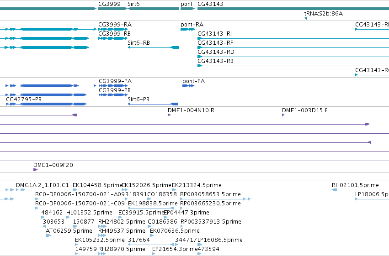Image resolution: width=389 pixels, height=256 pixels.
Task: Click the DME1-004N10.R clone label
Action: pyautogui.click(x=191, y=110)
